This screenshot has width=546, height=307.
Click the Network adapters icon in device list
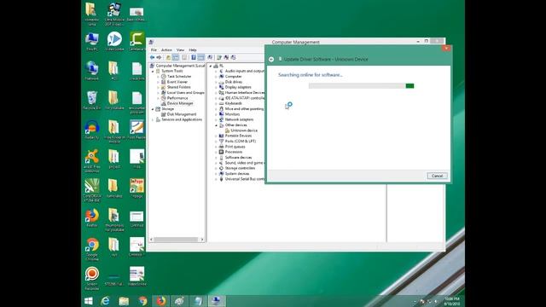point(221,119)
